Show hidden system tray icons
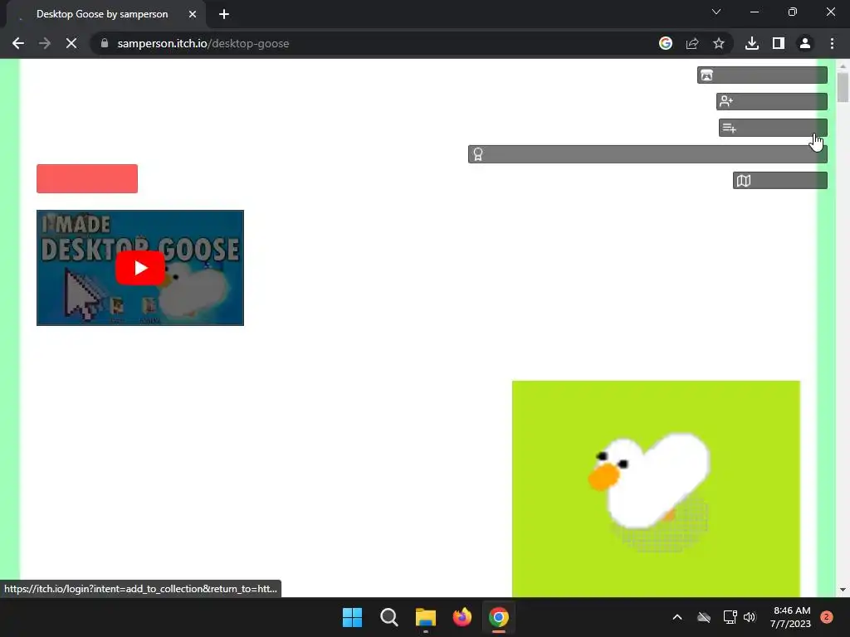The height and width of the screenshot is (637, 850). 677,617
